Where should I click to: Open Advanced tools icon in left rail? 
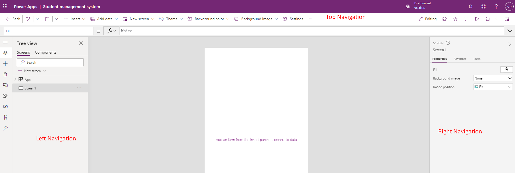pyautogui.click(x=5, y=117)
